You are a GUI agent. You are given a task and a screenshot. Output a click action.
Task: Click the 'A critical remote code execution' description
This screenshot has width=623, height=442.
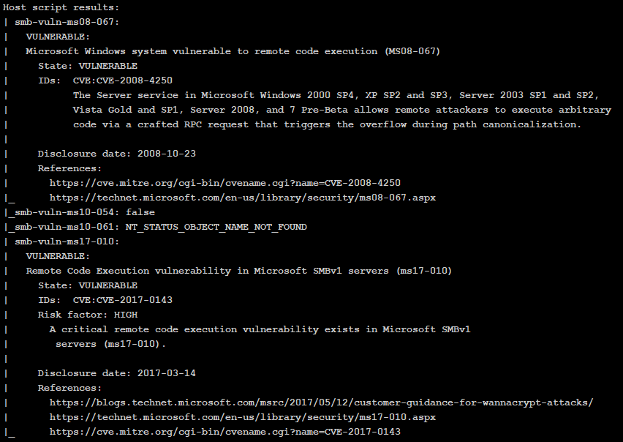coord(260,329)
